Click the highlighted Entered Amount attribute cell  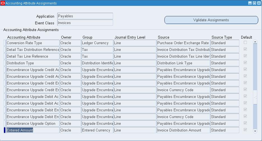[33, 130]
